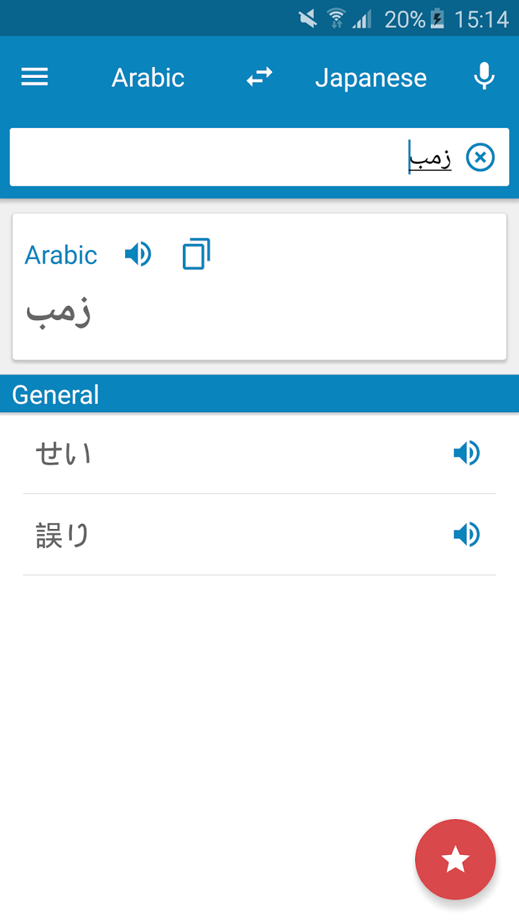Add word to favorites with star button
The width and height of the screenshot is (519, 923).
[455, 859]
